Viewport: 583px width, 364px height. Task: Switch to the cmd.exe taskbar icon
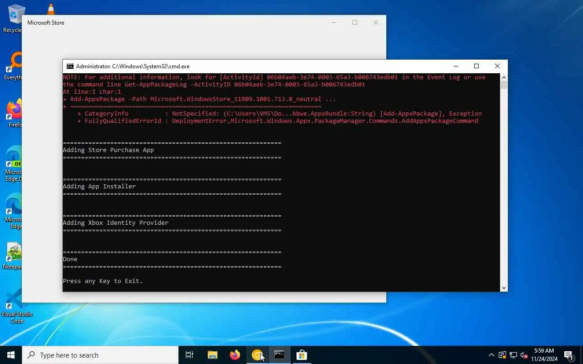coord(279,355)
